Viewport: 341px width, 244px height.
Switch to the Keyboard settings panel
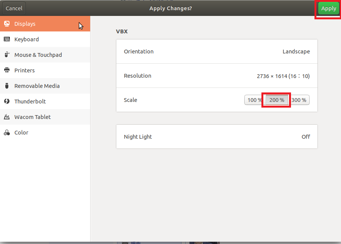tap(27, 39)
